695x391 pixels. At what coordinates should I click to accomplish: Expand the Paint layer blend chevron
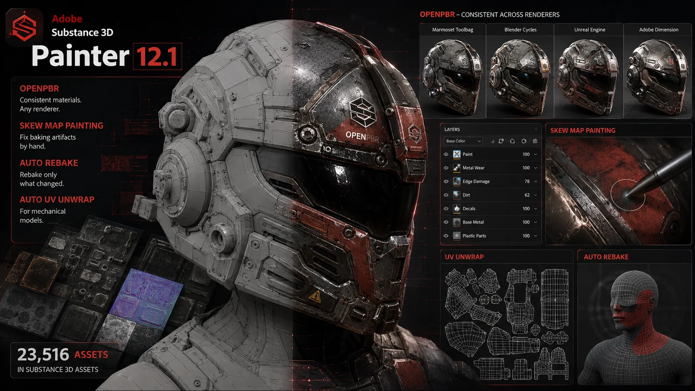tap(536, 154)
